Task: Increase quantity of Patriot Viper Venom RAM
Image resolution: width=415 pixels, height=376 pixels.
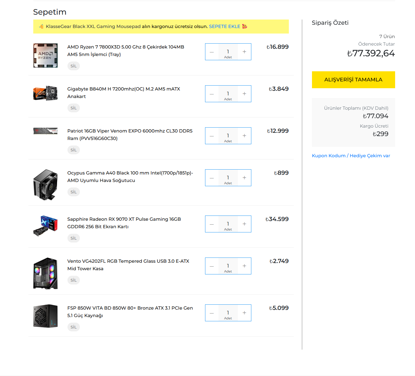Action: tap(244, 136)
